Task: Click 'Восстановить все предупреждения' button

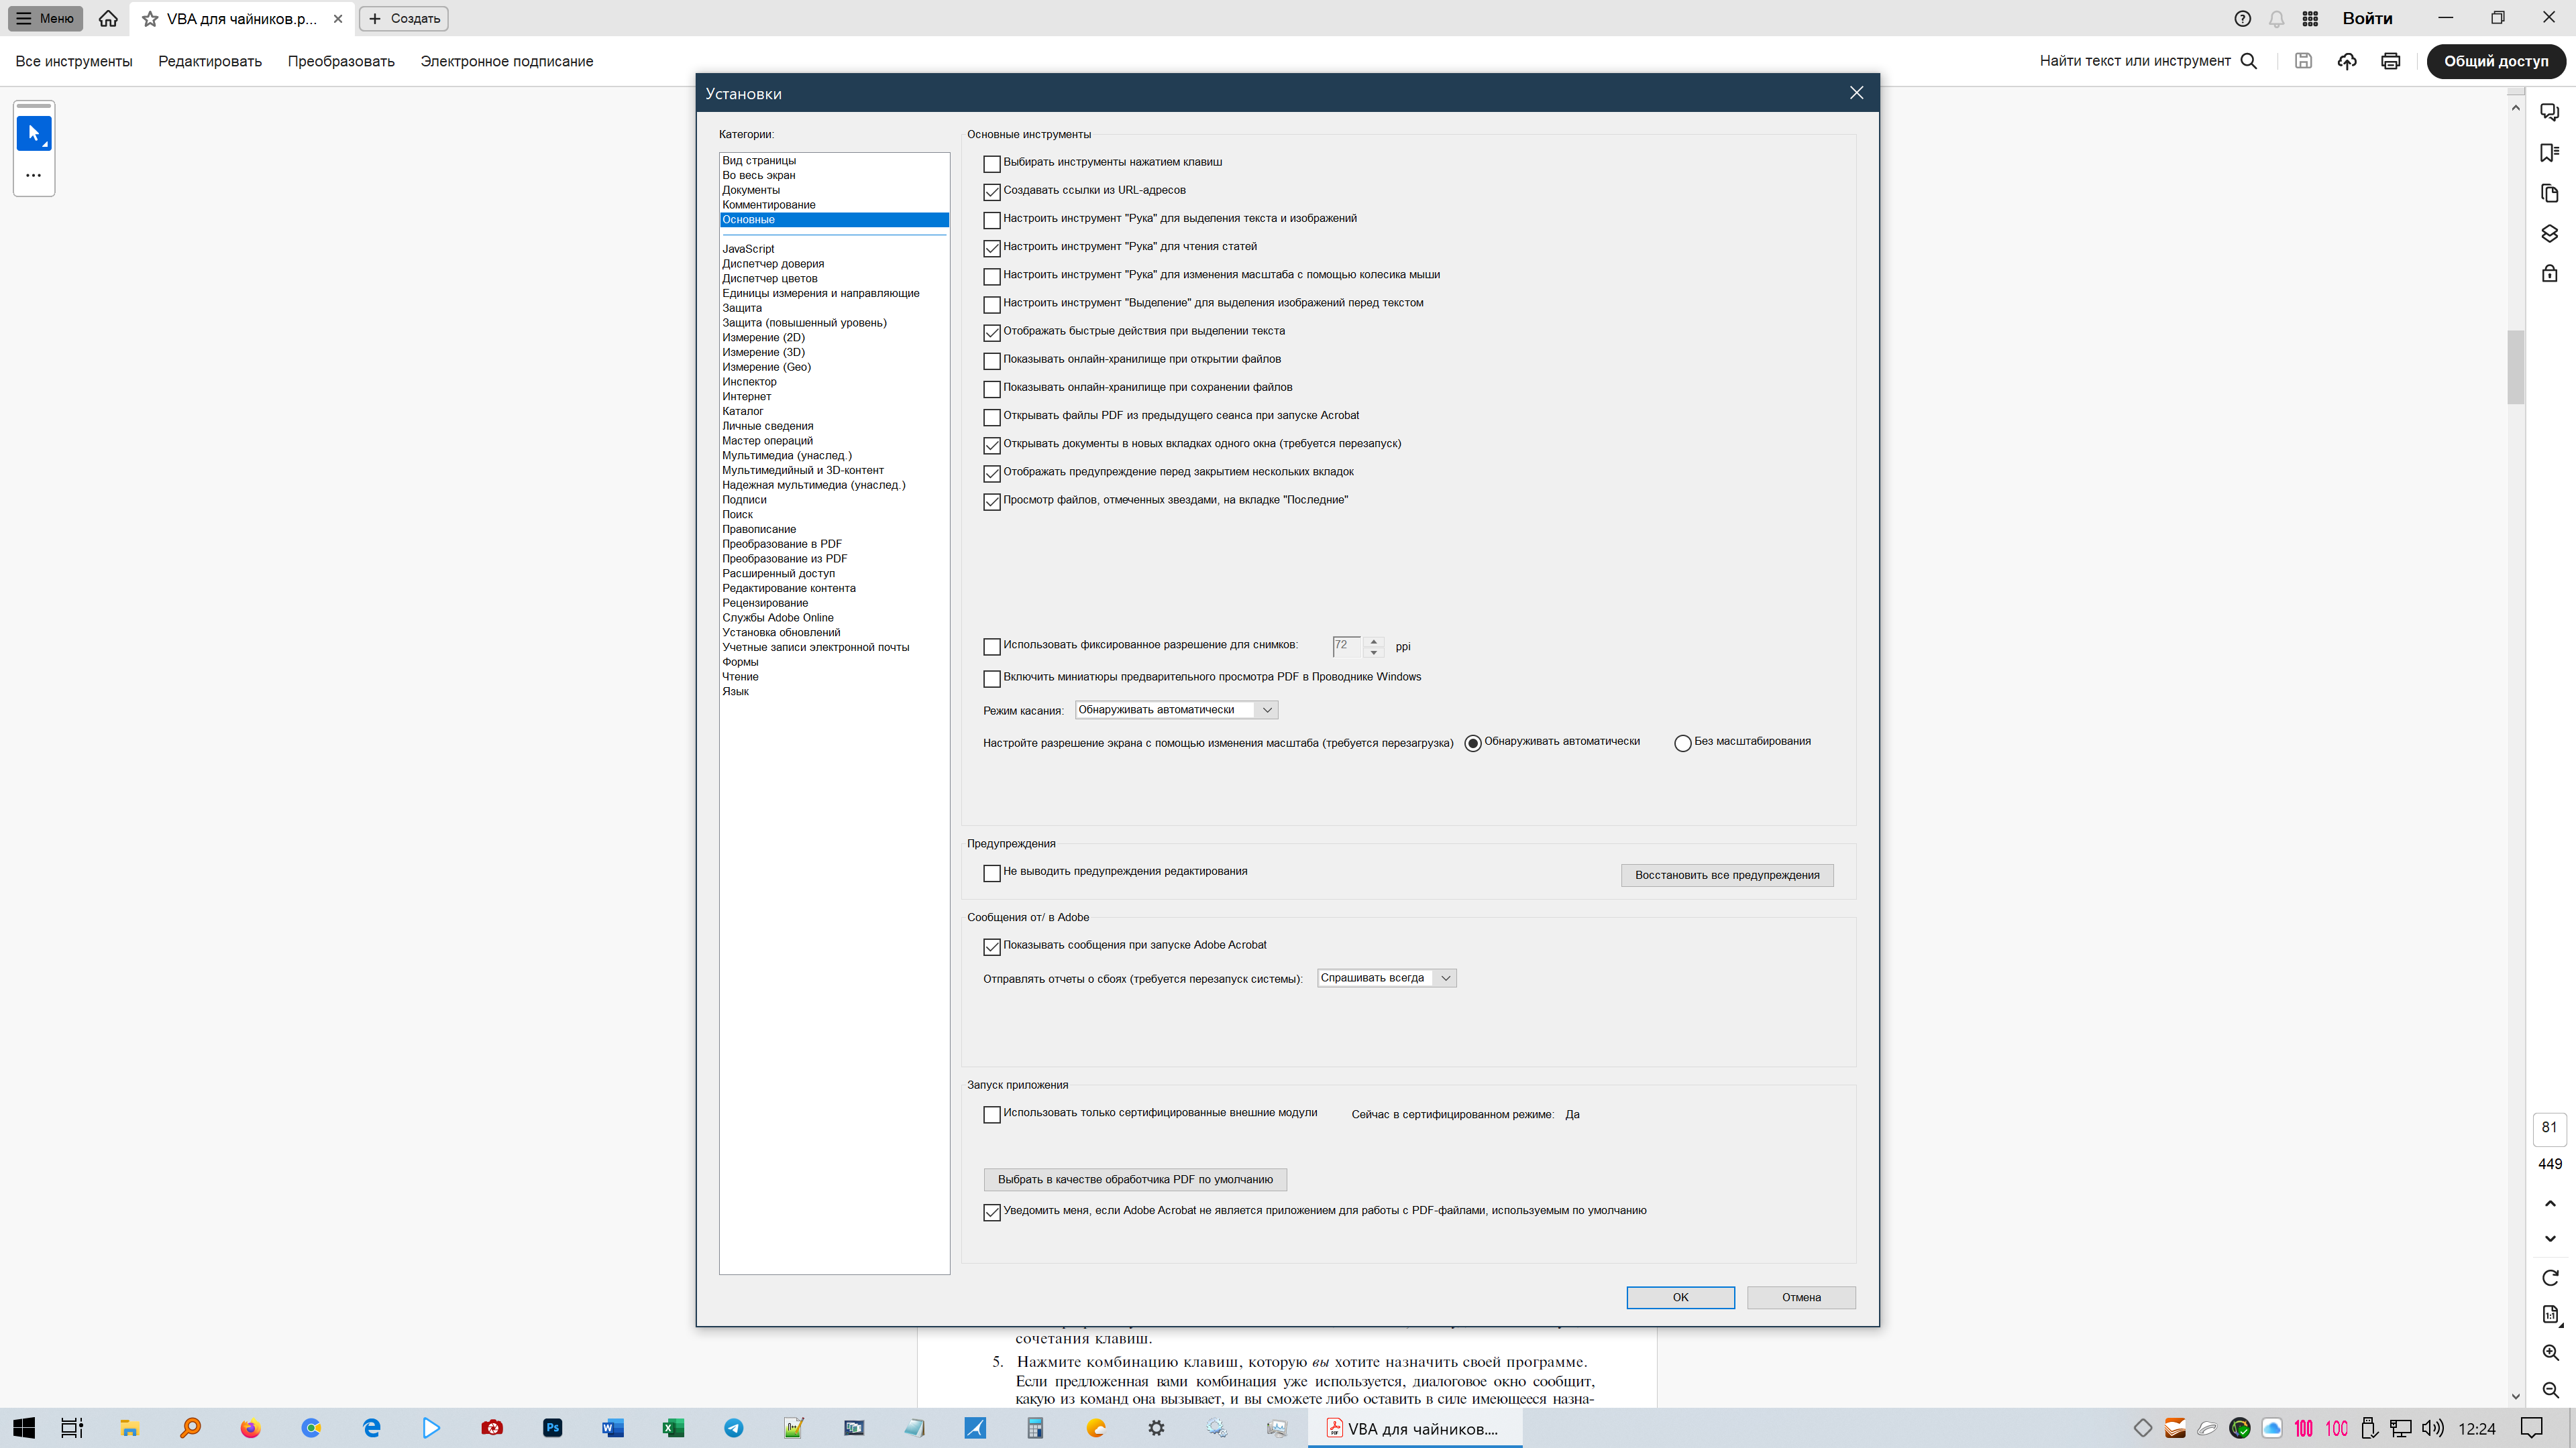Action: pyautogui.click(x=1727, y=876)
